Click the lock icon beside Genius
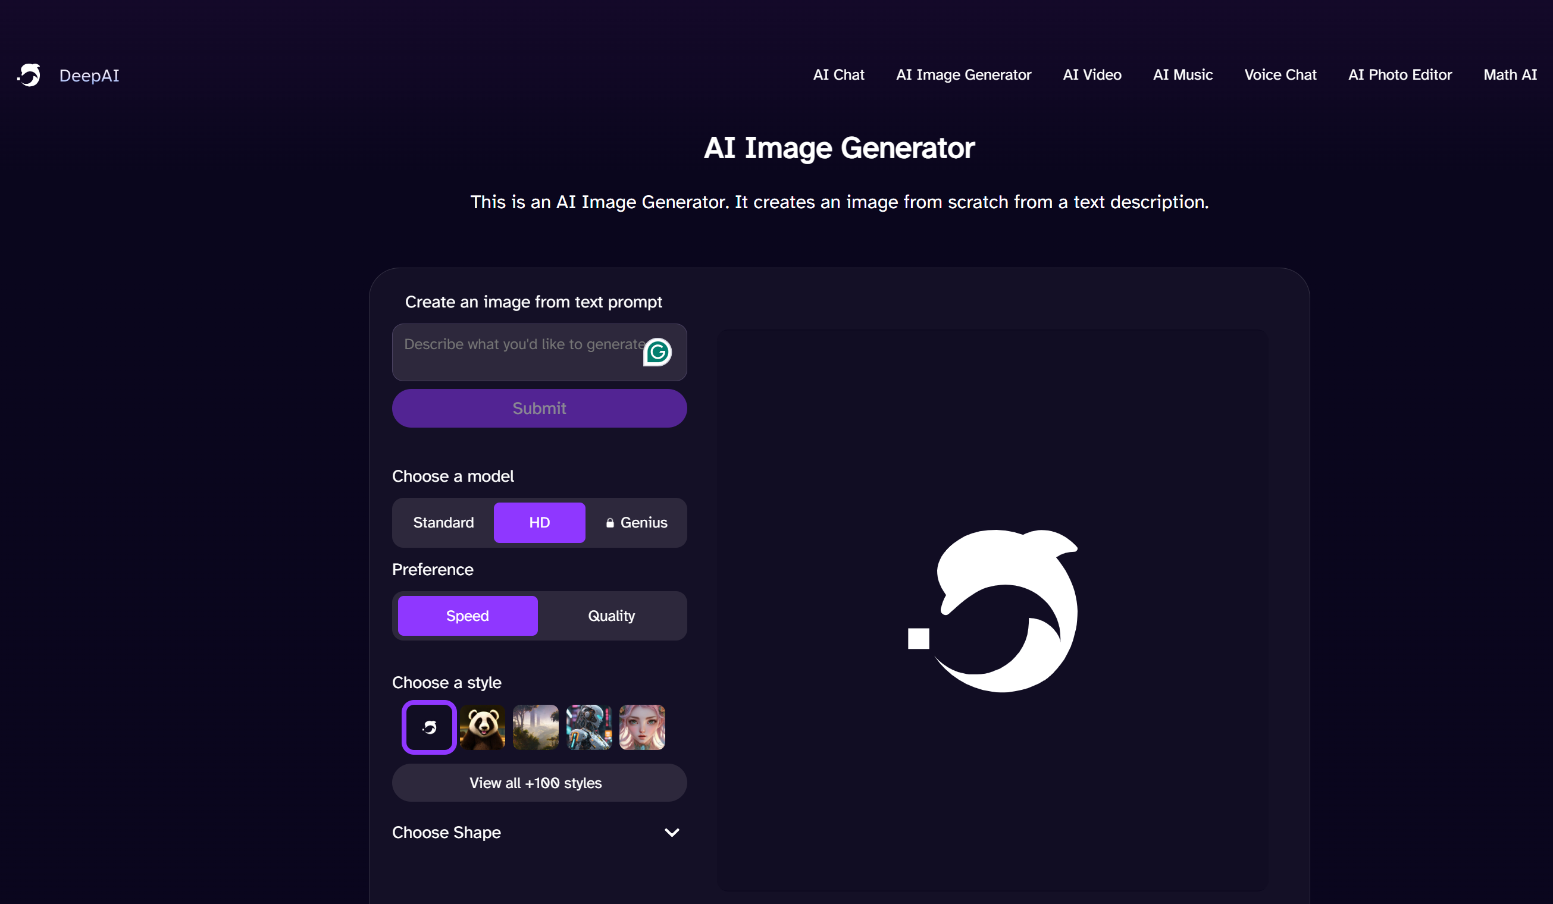Viewport: 1553px width, 904px height. pyautogui.click(x=610, y=522)
